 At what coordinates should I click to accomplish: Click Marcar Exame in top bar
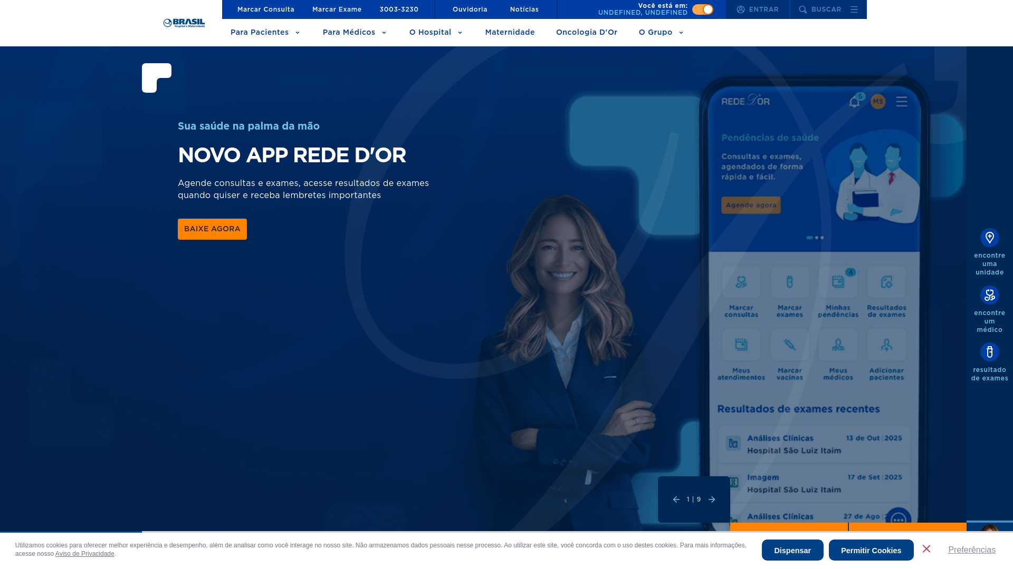pos(337,9)
